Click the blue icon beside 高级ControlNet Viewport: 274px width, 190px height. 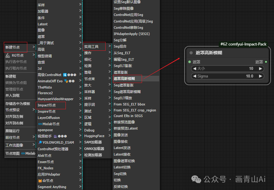point(65,75)
